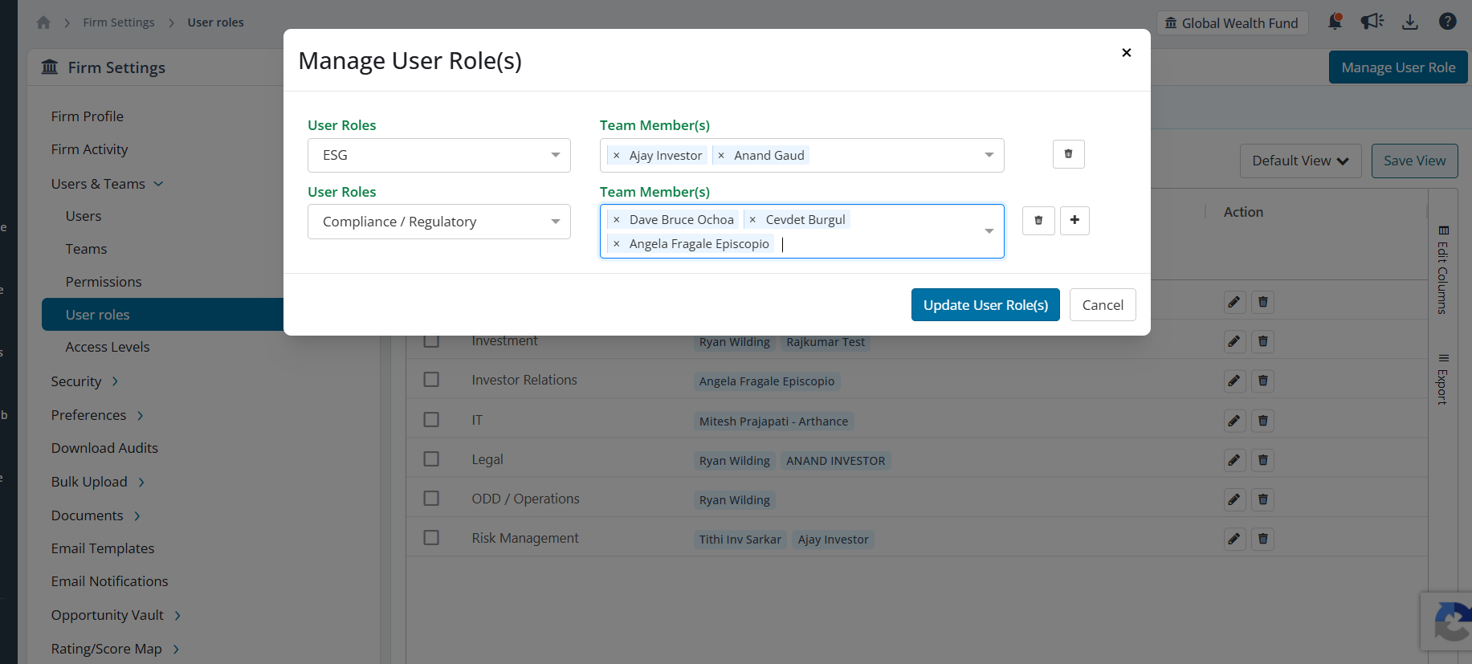Open Email Templates in sidebar

103,548
